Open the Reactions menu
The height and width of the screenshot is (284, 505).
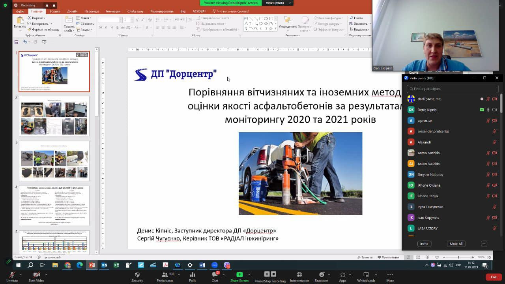tap(322, 275)
